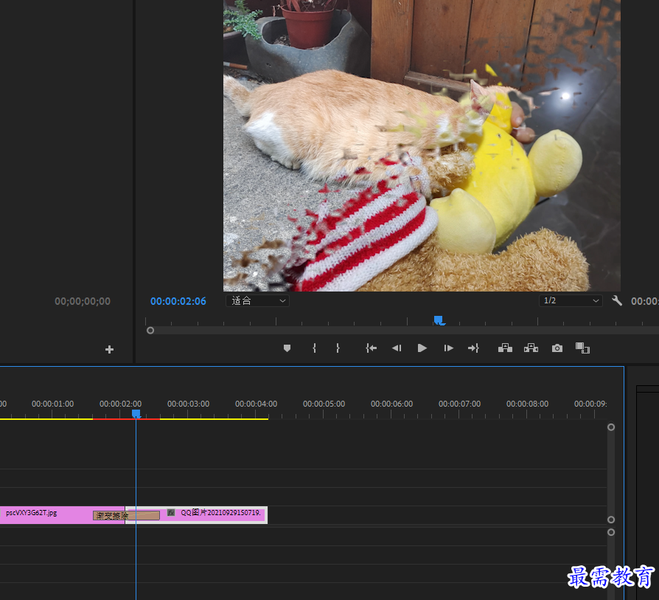Step back one frame

tap(397, 348)
